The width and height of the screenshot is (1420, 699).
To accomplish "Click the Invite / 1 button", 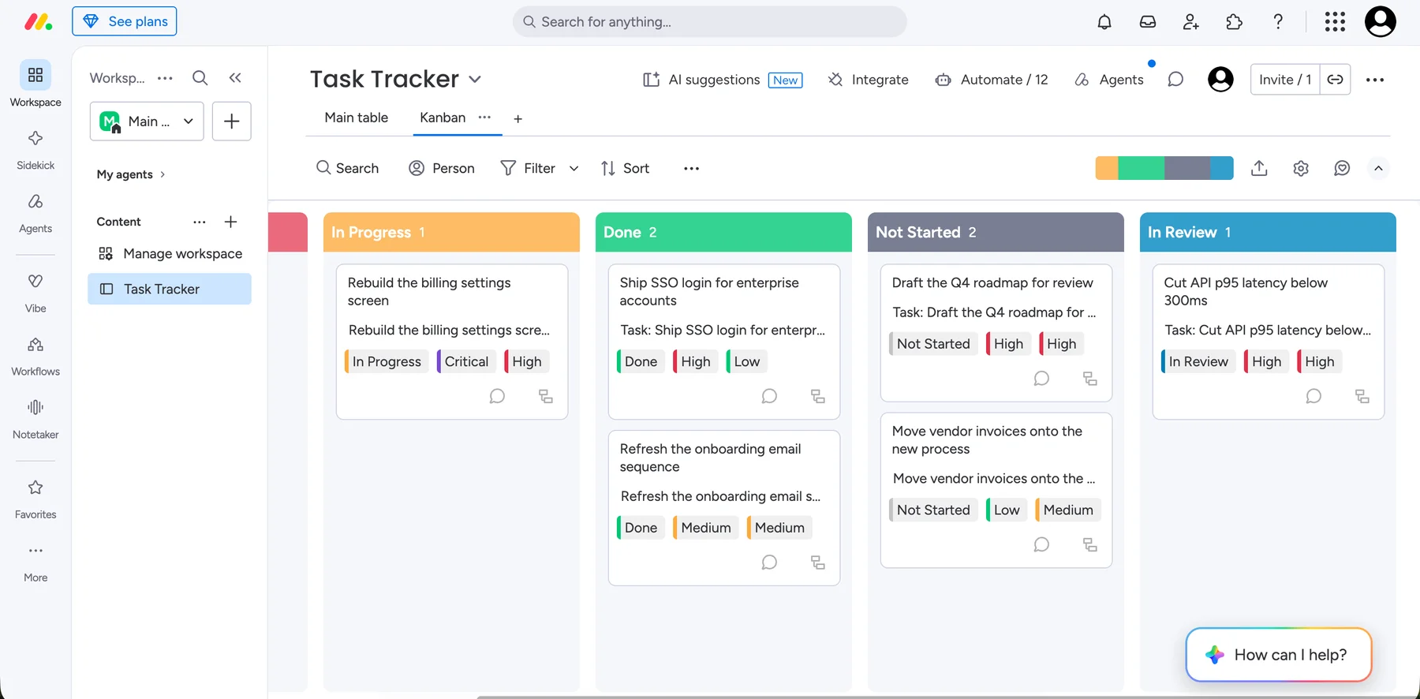I will (1285, 80).
